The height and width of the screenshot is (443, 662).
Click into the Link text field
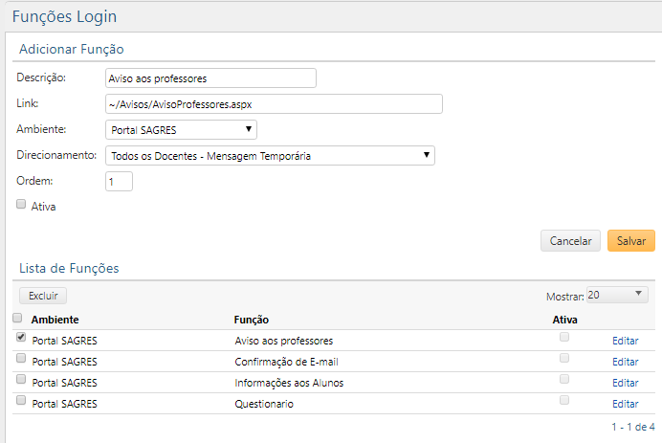pos(274,103)
